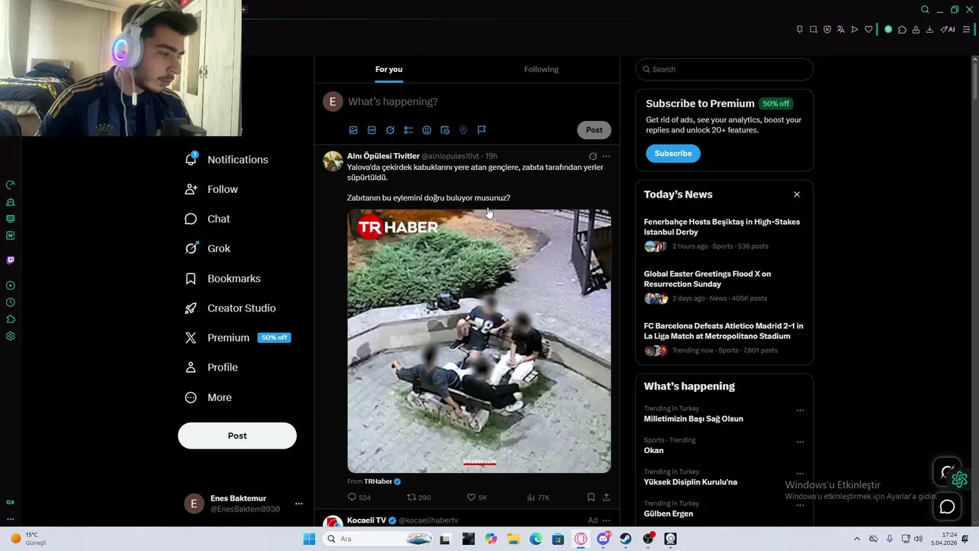Add a photo with the media icon
The height and width of the screenshot is (551, 979).
pos(353,130)
